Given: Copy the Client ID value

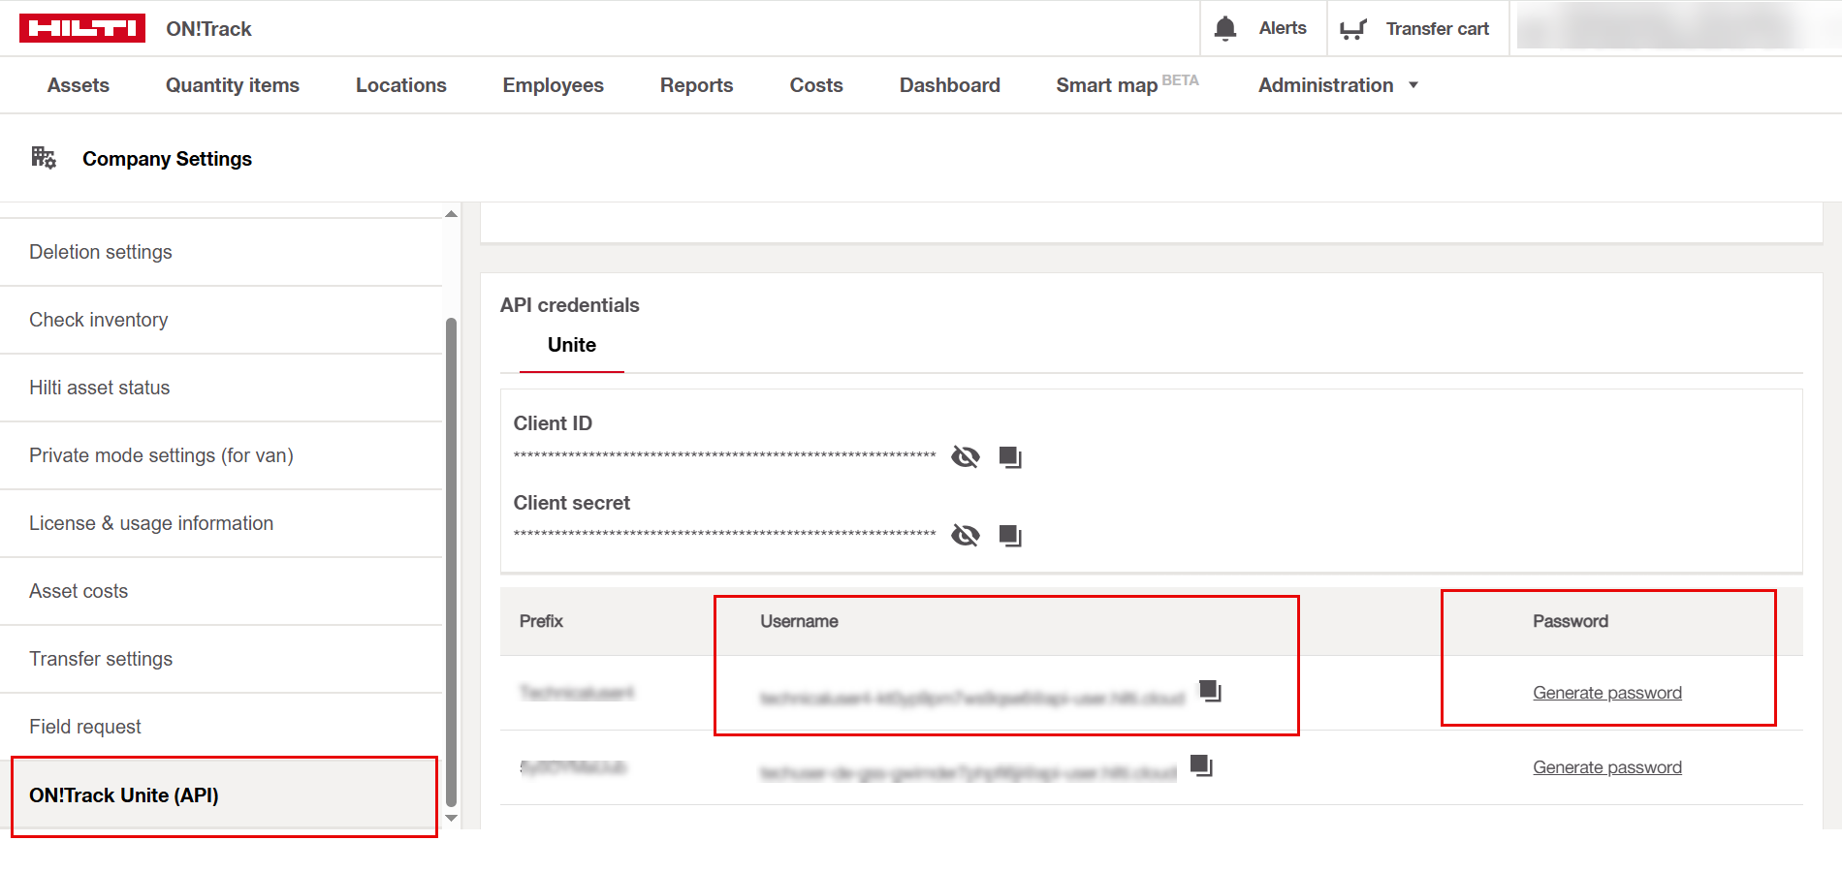Looking at the screenshot, I should 1010,456.
